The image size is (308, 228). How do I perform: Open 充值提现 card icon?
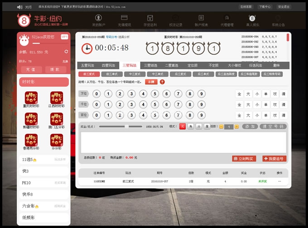pyautogui.click(x=124, y=18)
